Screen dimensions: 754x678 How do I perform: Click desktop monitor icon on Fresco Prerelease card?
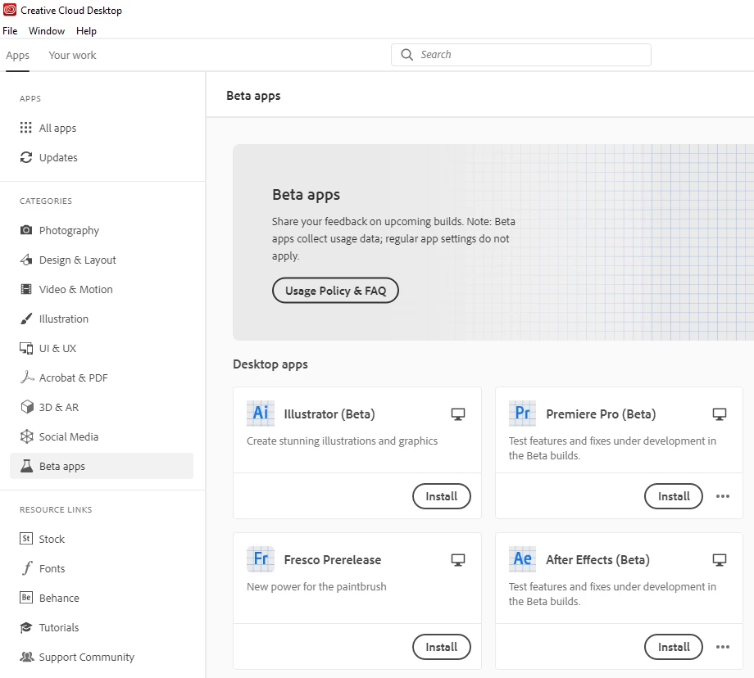click(x=458, y=560)
